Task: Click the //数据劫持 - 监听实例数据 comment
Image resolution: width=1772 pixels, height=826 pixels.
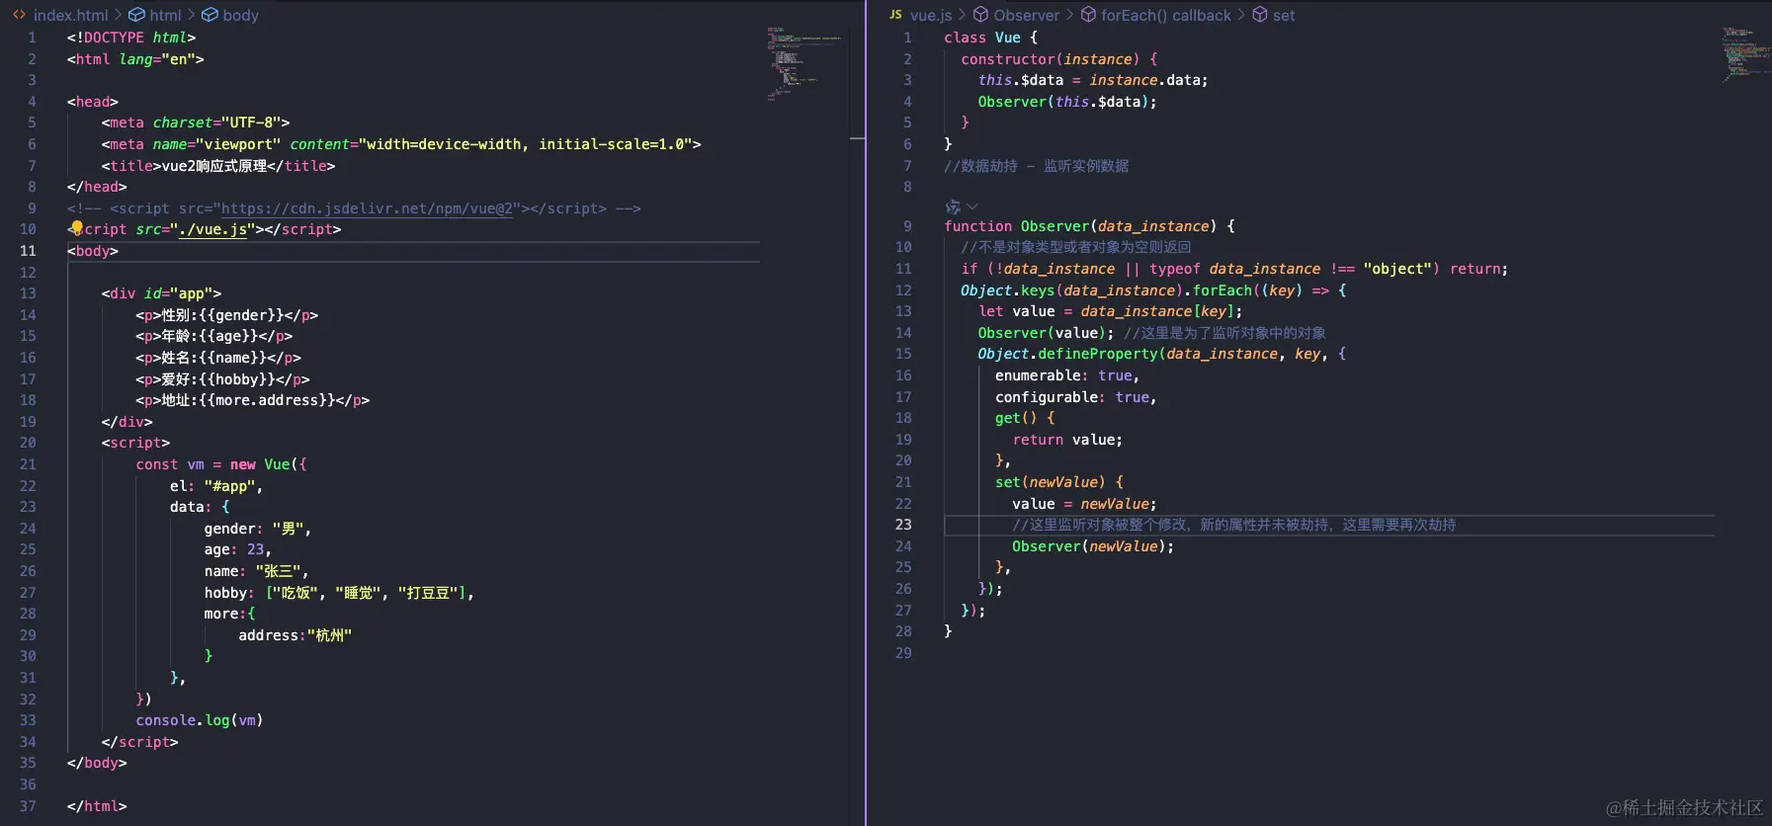Action: (x=1036, y=166)
